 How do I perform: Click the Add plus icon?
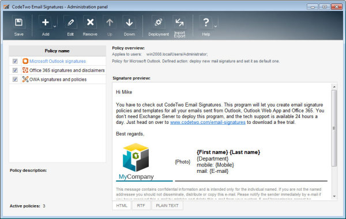(x=45, y=22)
